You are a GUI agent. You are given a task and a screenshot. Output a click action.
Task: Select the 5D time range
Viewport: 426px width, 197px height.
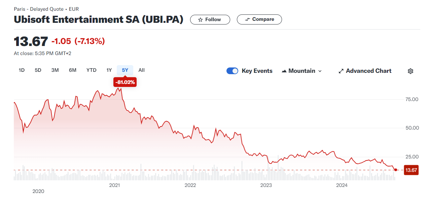[x=38, y=70]
